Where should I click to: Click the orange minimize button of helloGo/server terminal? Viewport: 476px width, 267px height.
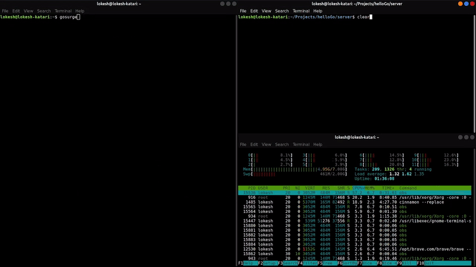[x=460, y=4]
